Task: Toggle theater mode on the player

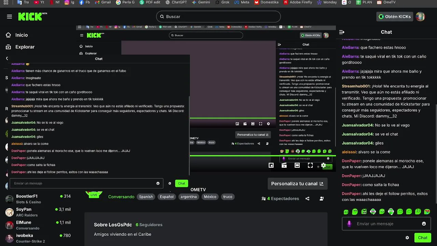Action: (x=297, y=165)
